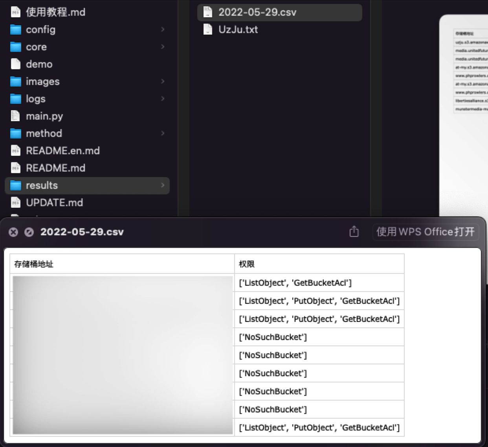Close the Quick Look preview

click(x=13, y=232)
